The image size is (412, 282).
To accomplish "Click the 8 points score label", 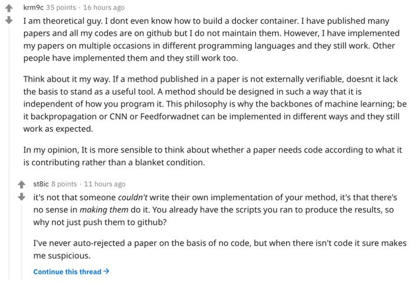I will (64, 184).
